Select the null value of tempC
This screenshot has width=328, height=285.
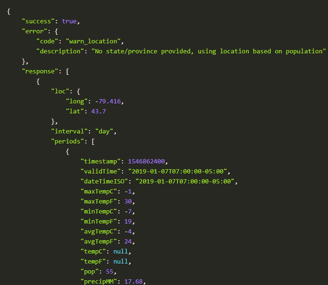[121, 252]
